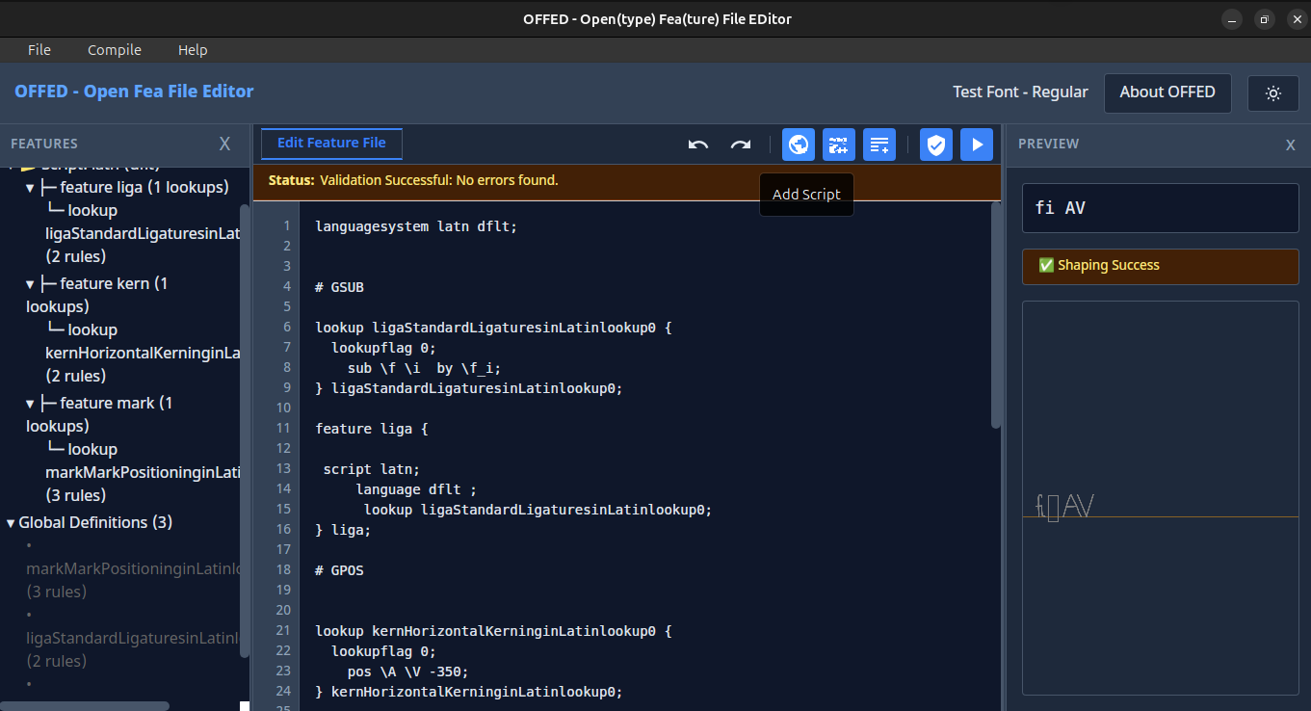The height and width of the screenshot is (711, 1311).
Task: Close the Features panel
Action: 225,144
